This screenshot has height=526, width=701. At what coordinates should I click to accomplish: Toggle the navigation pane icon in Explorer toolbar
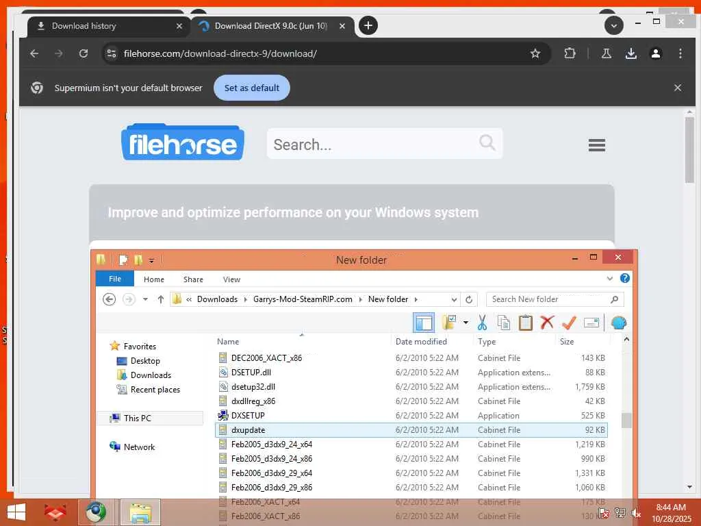click(423, 323)
